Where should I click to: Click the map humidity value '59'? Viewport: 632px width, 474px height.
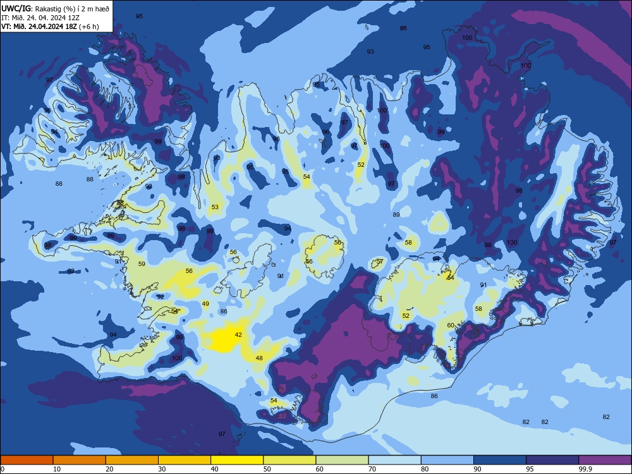(x=142, y=264)
